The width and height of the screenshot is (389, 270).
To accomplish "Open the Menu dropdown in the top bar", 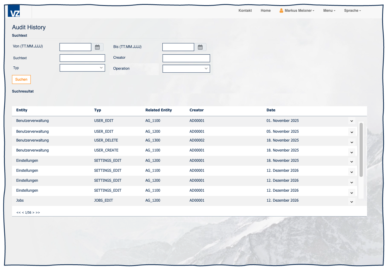I will tap(329, 11).
